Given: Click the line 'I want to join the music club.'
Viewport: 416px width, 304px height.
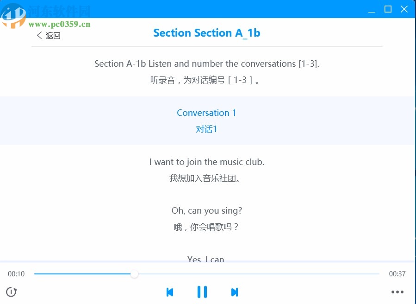Looking at the screenshot, I should click(x=207, y=162).
